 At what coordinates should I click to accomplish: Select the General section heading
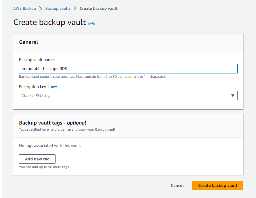point(28,42)
